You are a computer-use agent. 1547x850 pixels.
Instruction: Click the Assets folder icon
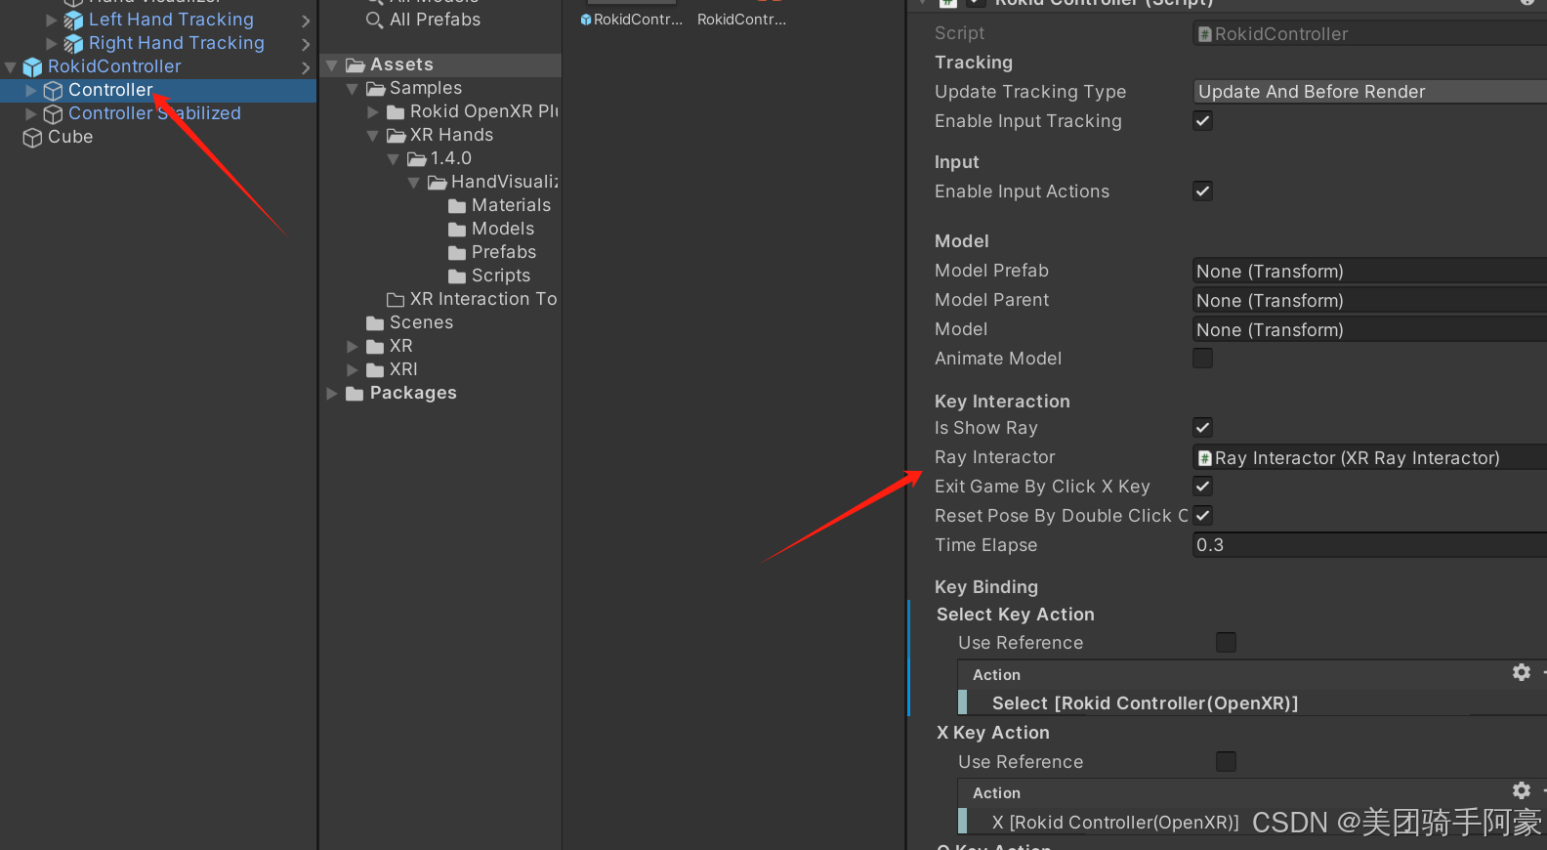pyautogui.click(x=355, y=65)
